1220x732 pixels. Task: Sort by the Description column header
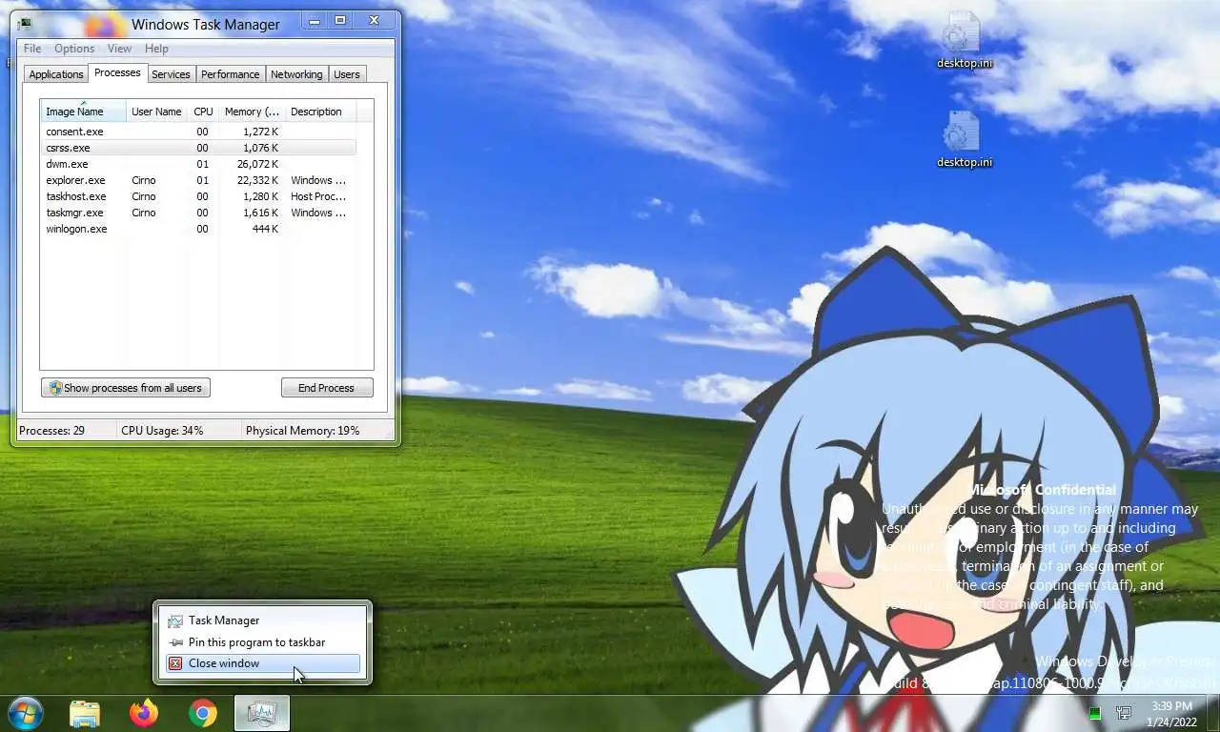click(x=320, y=112)
